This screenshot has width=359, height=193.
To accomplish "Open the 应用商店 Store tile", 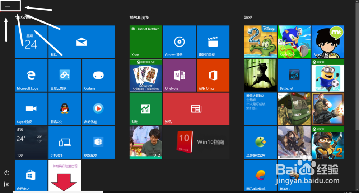I will click(31, 175).
